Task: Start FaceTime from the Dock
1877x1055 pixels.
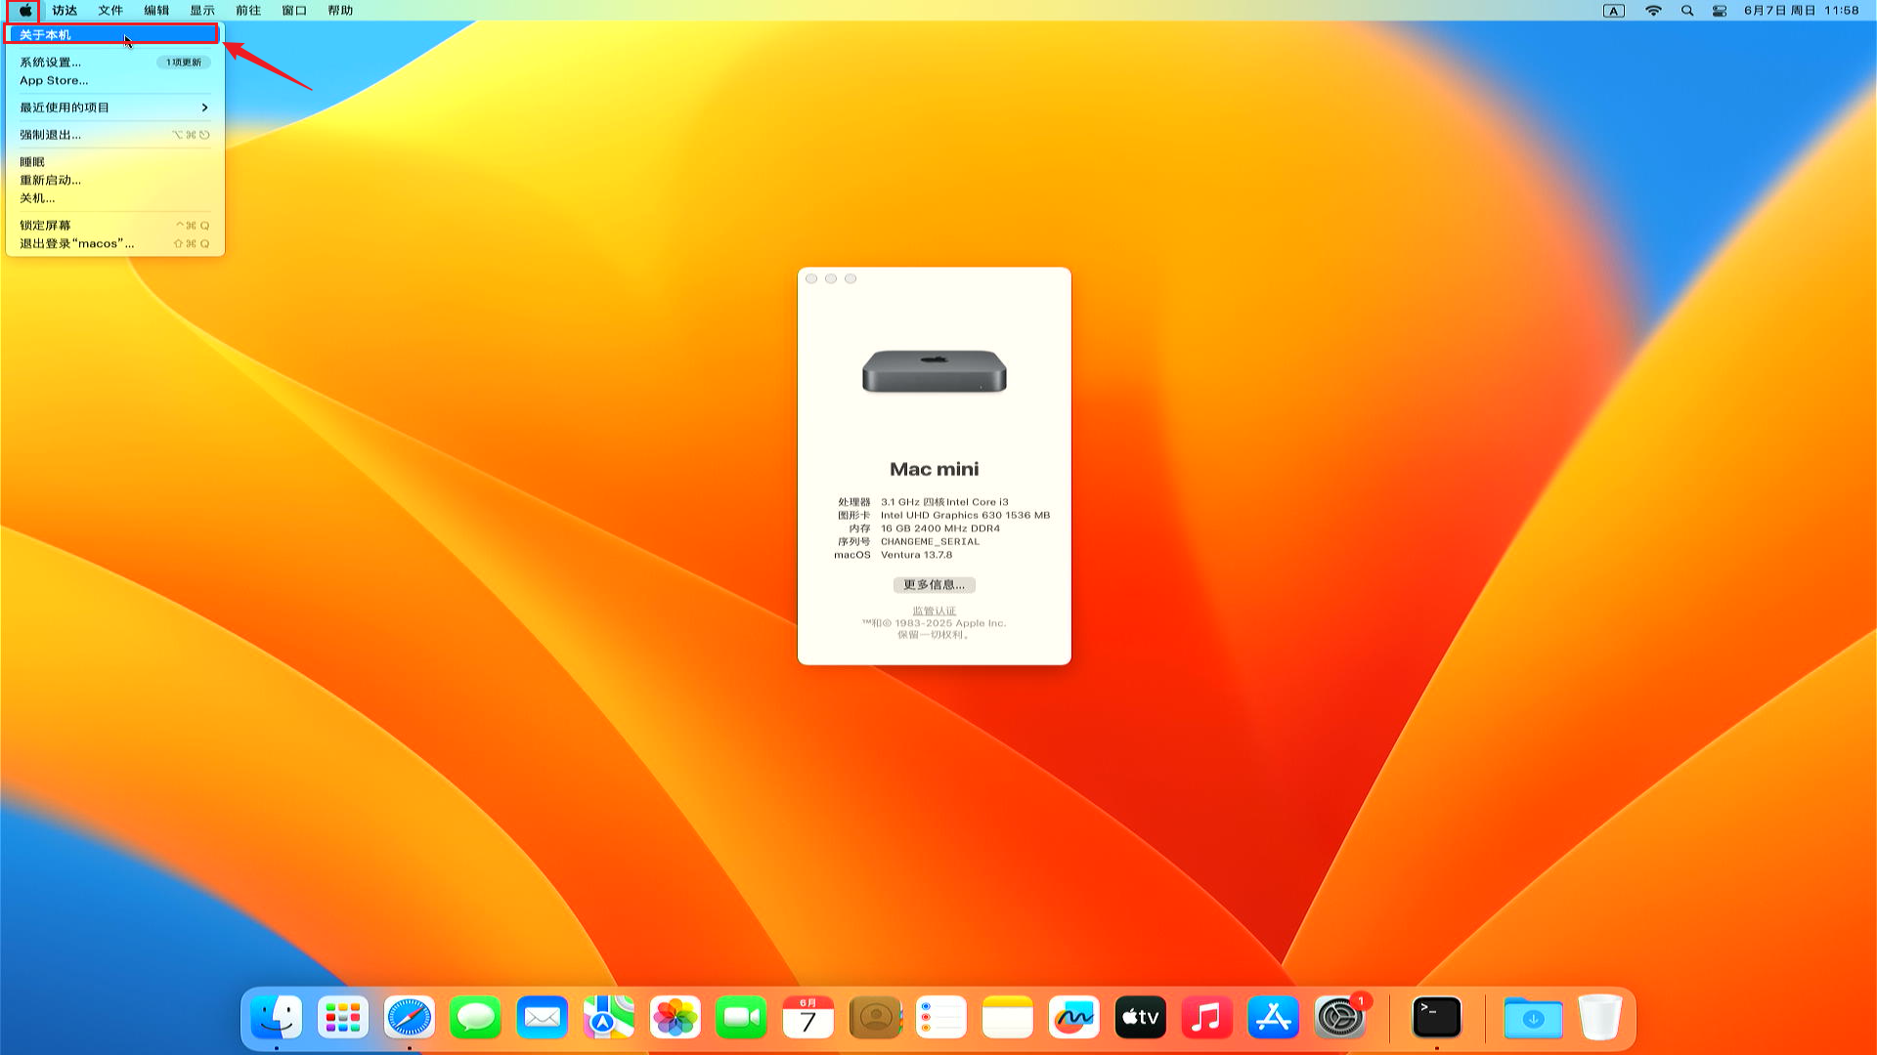Action: point(741,1018)
